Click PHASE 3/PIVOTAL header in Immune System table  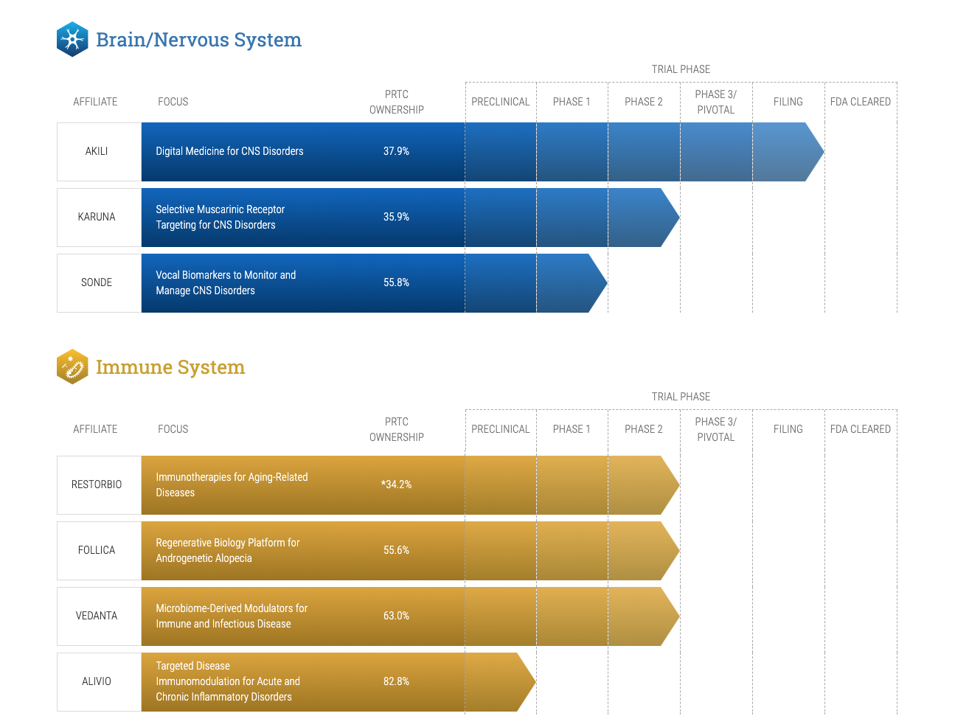(716, 429)
